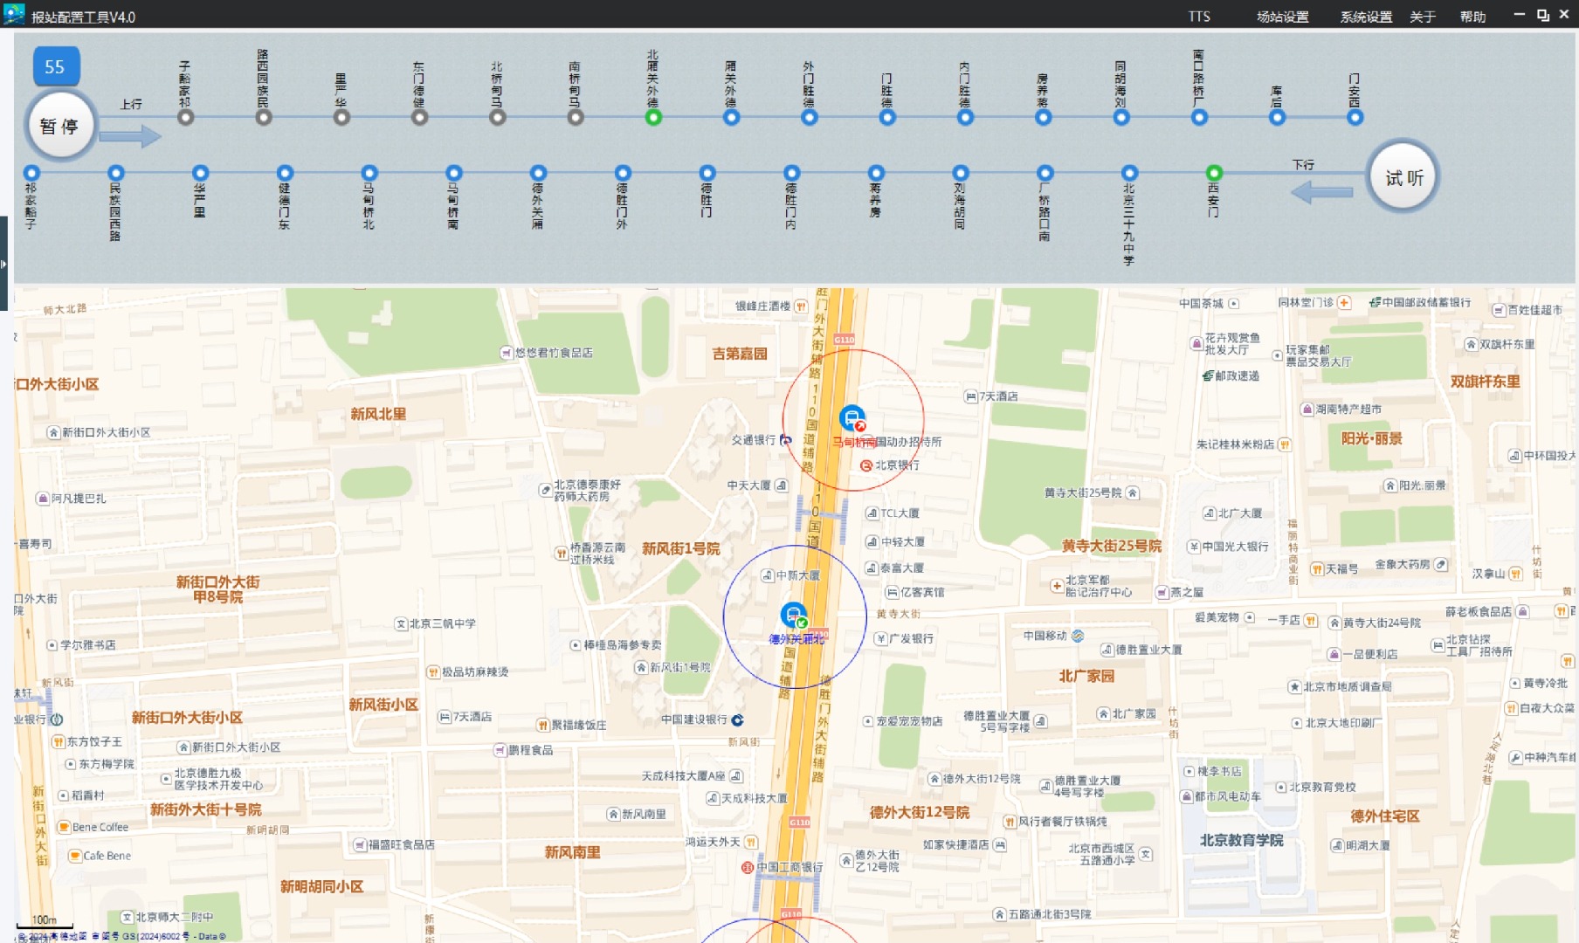This screenshot has width=1579, height=943.
Task: Click the 双旗杆东里 orange map label
Action: (1485, 382)
